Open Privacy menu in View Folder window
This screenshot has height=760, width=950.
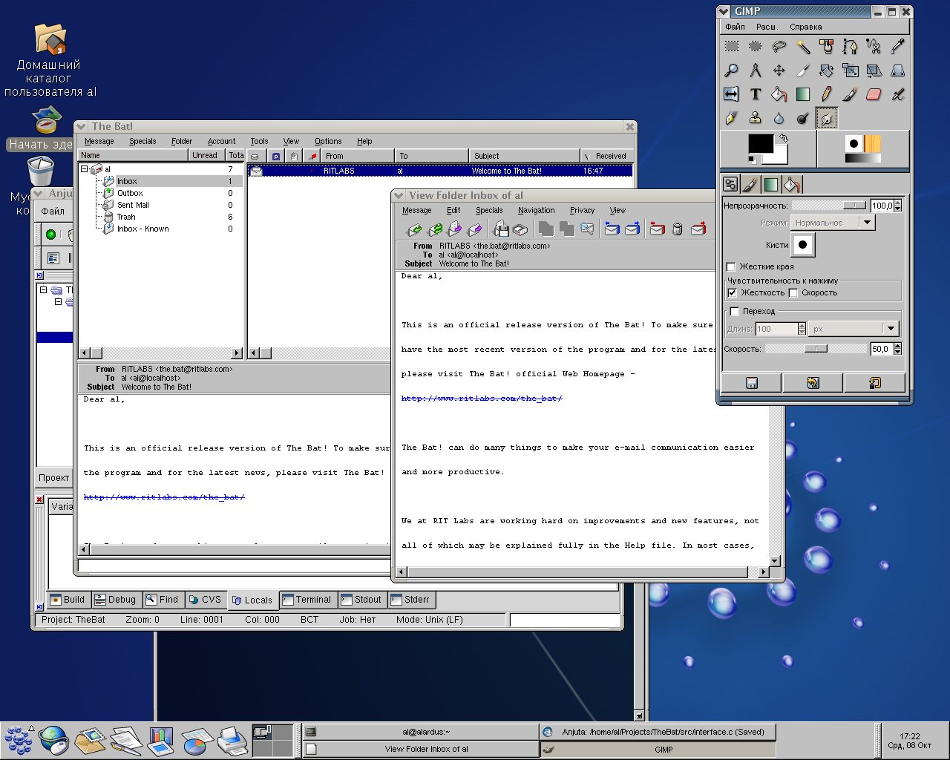tap(582, 210)
